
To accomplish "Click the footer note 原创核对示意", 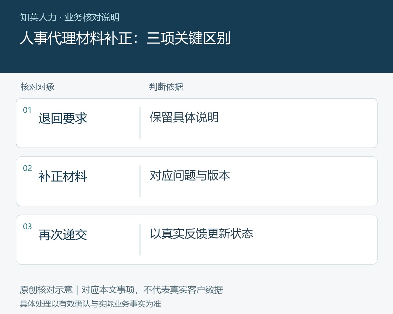I will pyautogui.click(x=46, y=290).
